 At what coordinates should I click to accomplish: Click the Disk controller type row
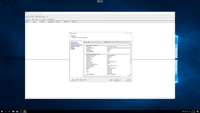click(107, 74)
